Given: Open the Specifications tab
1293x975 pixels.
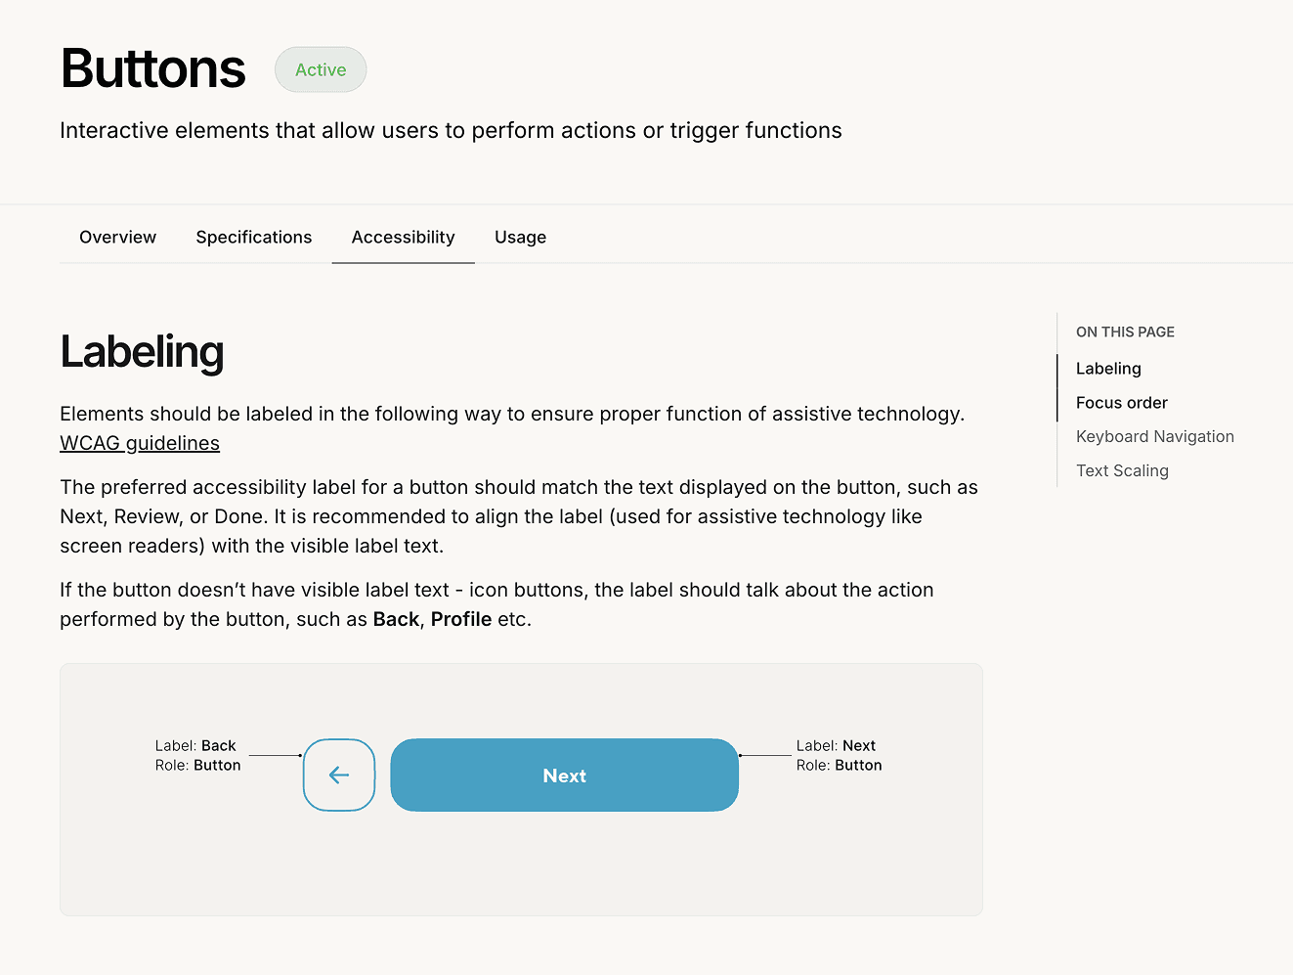Looking at the screenshot, I should (x=254, y=237).
